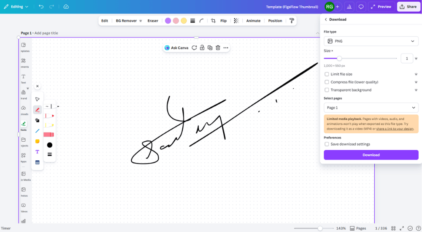The width and height of the screenshot is (422, 232).
Task: Open the Edit menu in toolbar
Action: 104,21
